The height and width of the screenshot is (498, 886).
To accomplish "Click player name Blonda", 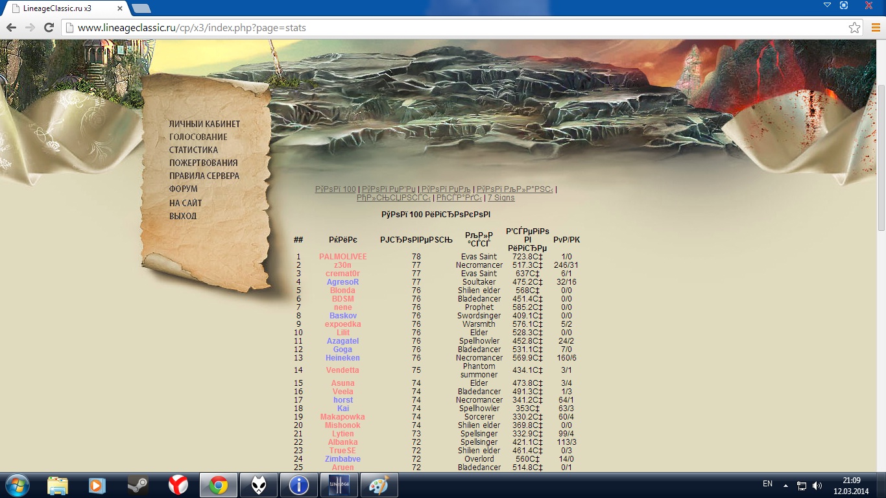I will click(343, 290).
